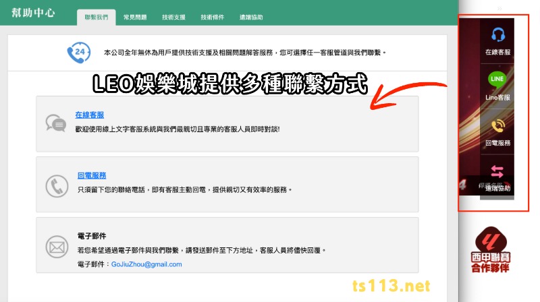
Task: Open sidebar 在線客服 headset icon
Action: coord(498,35)
